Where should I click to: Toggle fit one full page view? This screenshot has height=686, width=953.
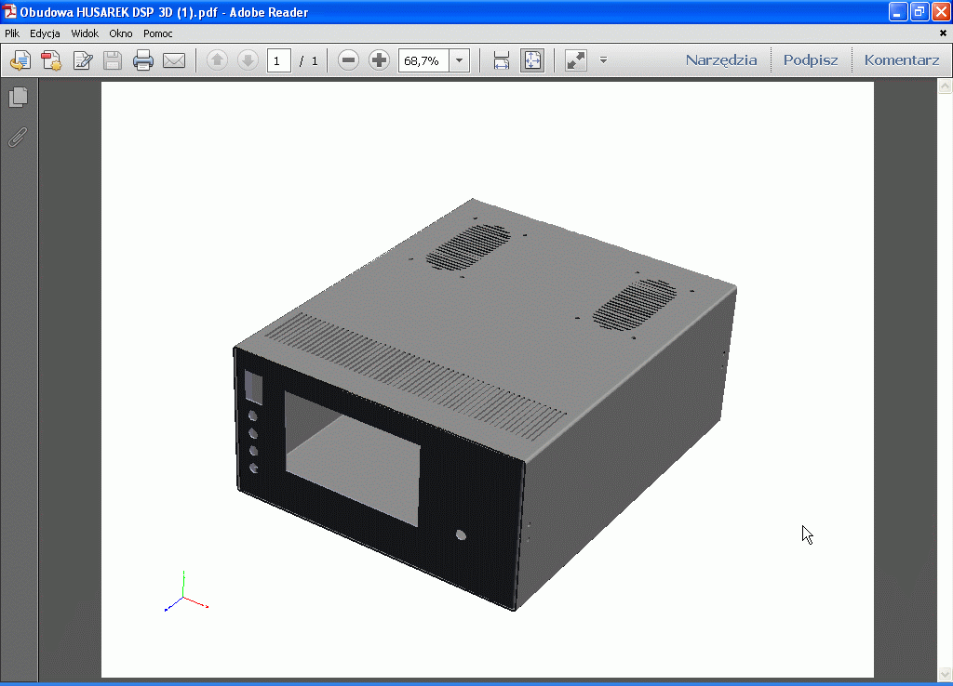click(x=532, y=61)
